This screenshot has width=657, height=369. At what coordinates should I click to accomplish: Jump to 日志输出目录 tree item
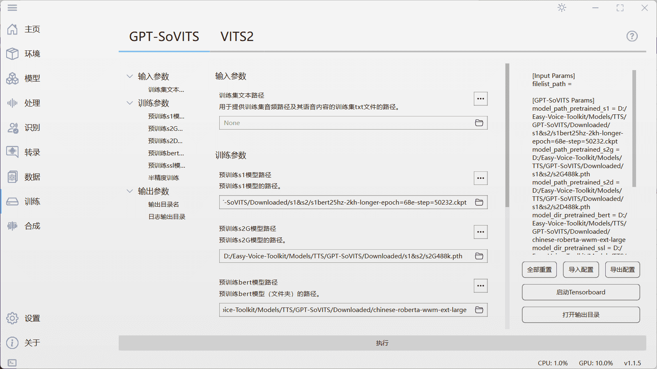(167, 216)
